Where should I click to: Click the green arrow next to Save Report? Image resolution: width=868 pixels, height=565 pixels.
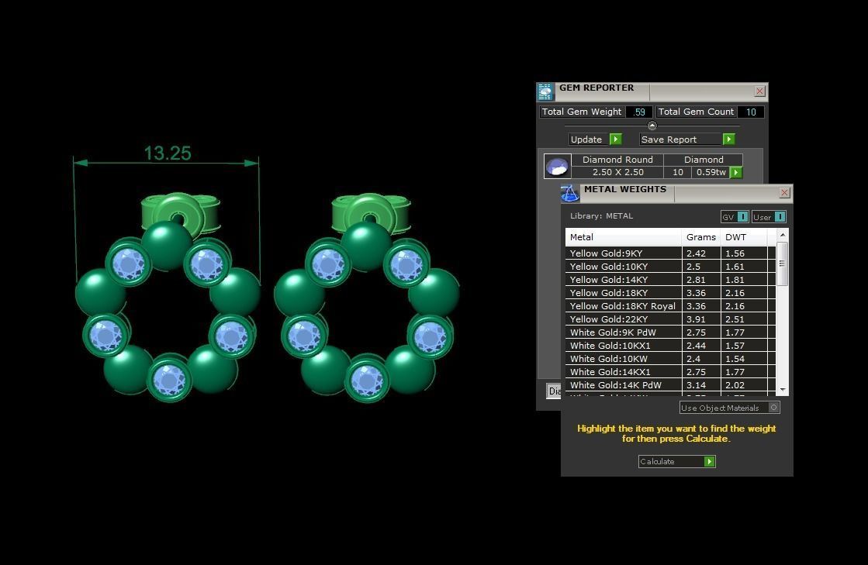729,140
